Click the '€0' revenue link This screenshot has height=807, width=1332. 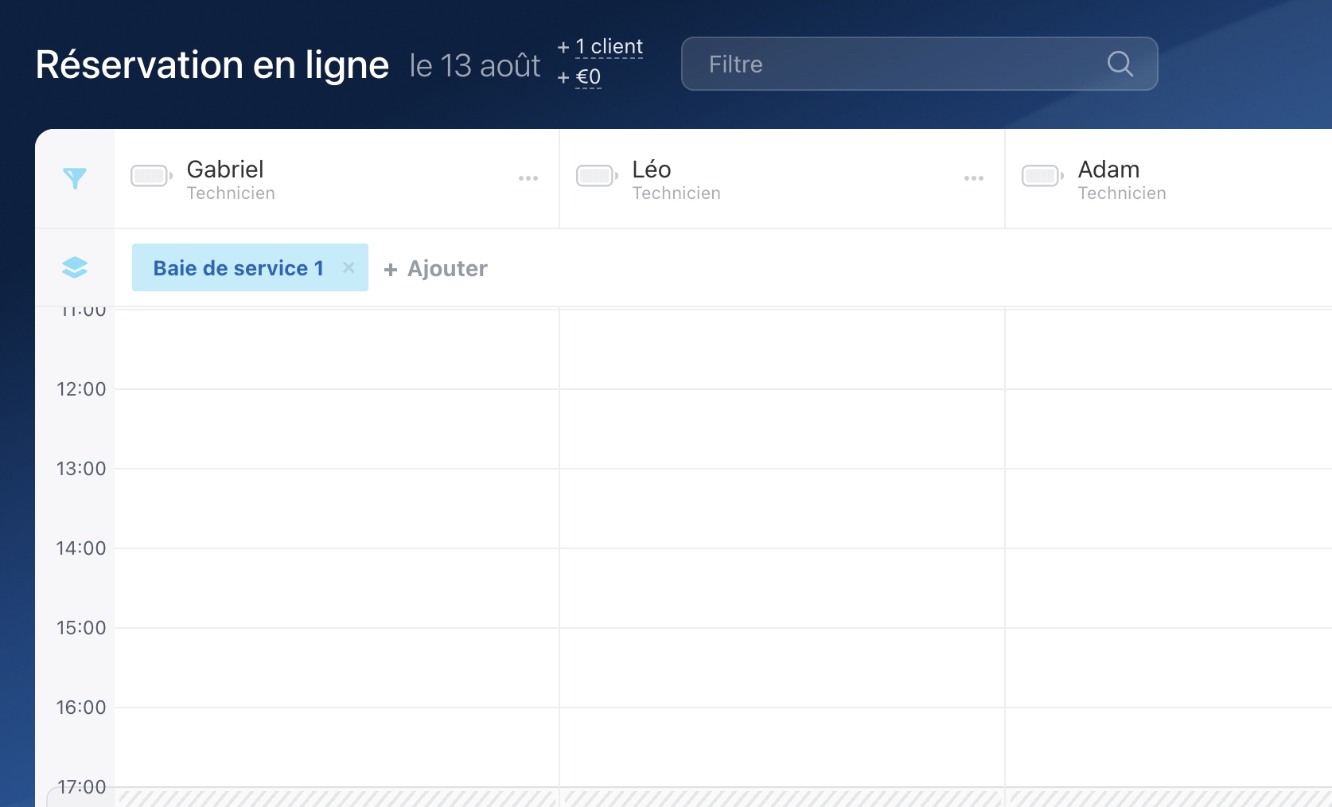[588, 77]
